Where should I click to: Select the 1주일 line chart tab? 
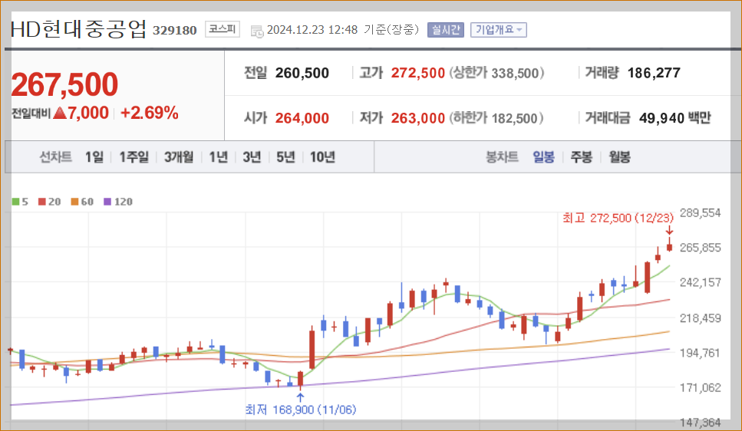[134, 157]
